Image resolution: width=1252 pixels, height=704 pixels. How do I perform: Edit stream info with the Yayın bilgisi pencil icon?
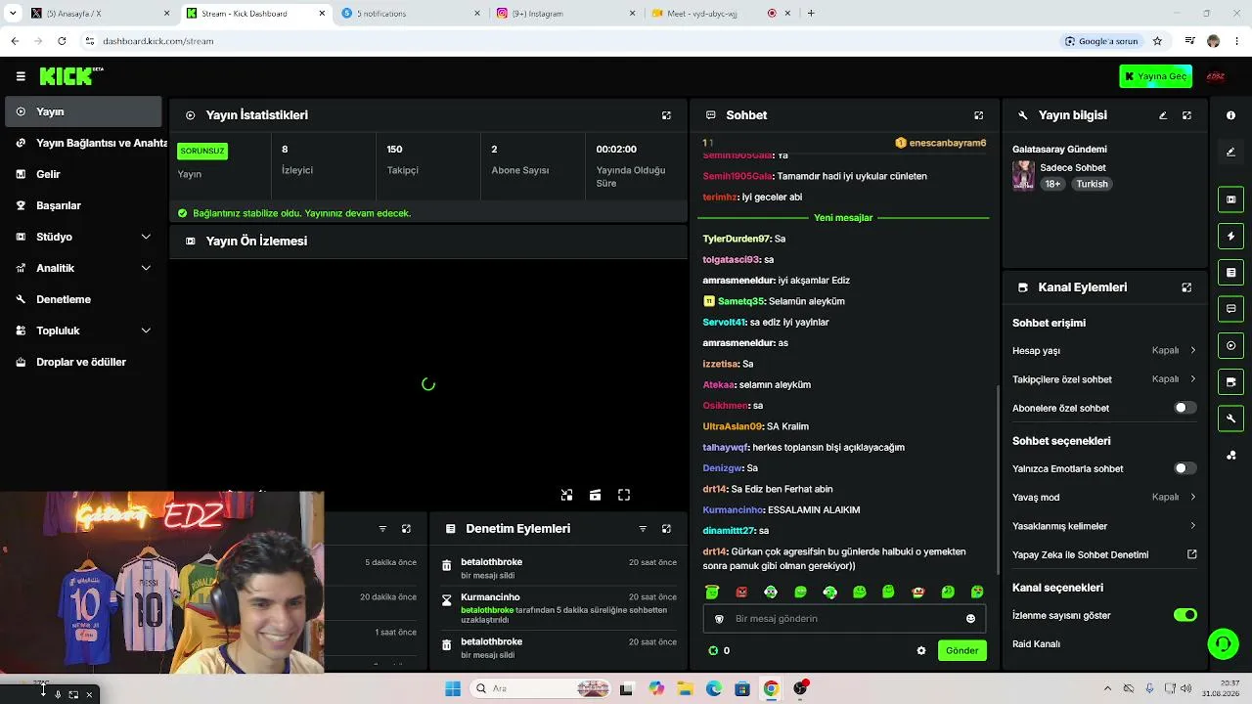1163,115
